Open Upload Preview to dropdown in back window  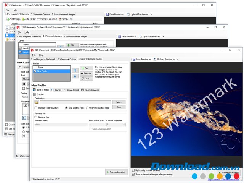(140, 15)
